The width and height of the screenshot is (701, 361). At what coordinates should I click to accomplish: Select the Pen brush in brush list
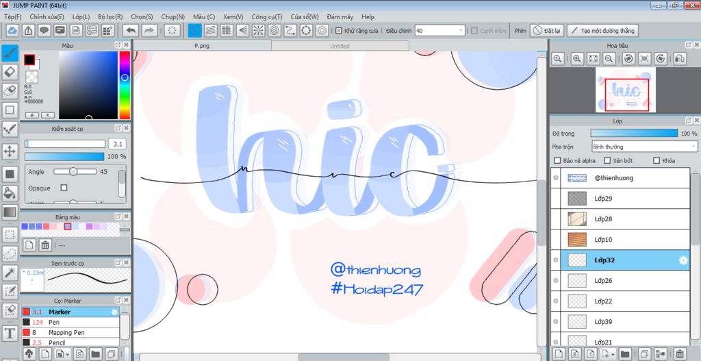click(71, 322)
